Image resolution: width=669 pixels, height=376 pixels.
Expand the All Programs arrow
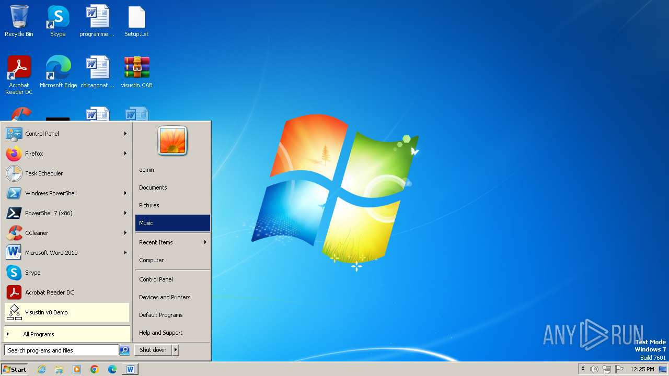[8, 334]
